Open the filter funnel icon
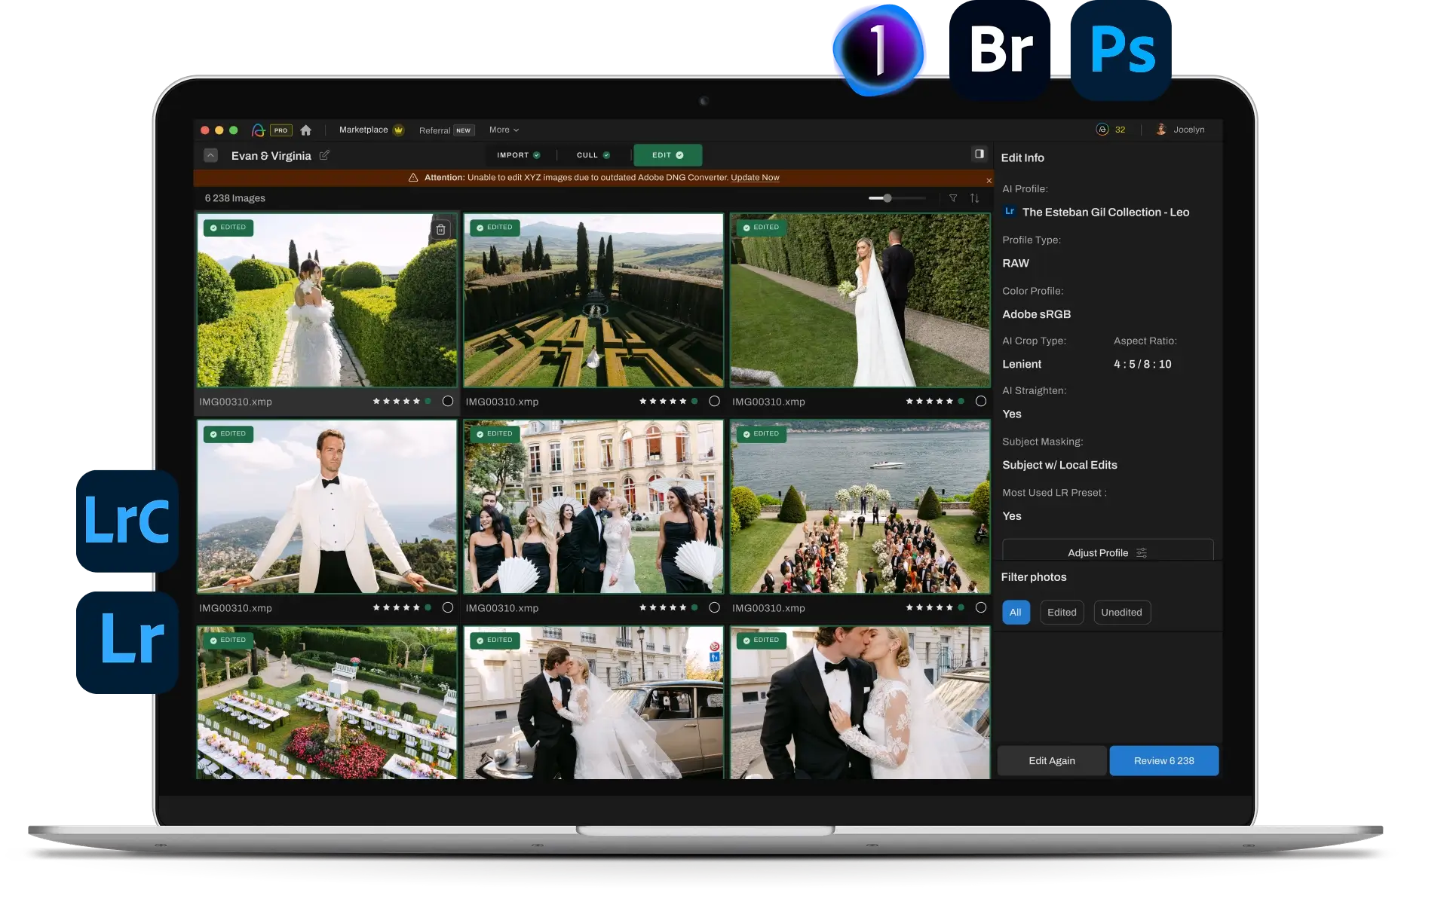This screenshot has width=1447, height=911. pos(953,198)
